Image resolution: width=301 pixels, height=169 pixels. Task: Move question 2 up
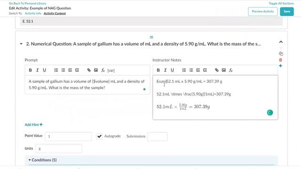coord(281,42)
